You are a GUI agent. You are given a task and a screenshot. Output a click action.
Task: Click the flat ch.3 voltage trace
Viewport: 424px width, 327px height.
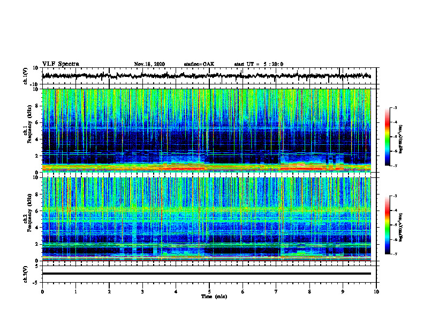tap(206, 274)
